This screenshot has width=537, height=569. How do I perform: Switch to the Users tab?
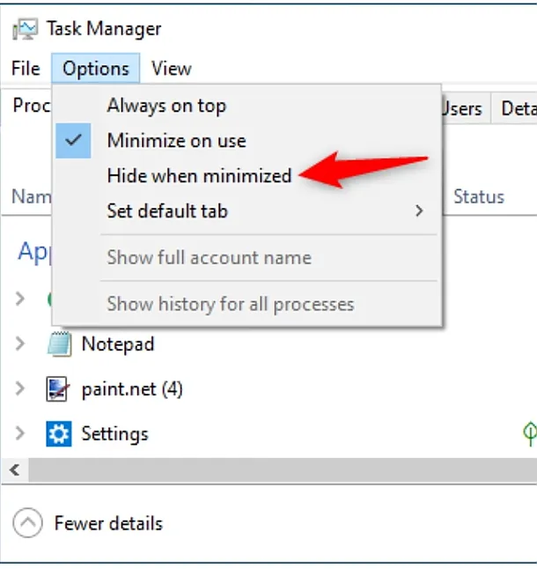coord(462,108)
